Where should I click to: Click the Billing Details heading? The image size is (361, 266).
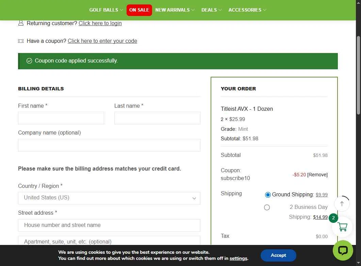coord(41,89)
